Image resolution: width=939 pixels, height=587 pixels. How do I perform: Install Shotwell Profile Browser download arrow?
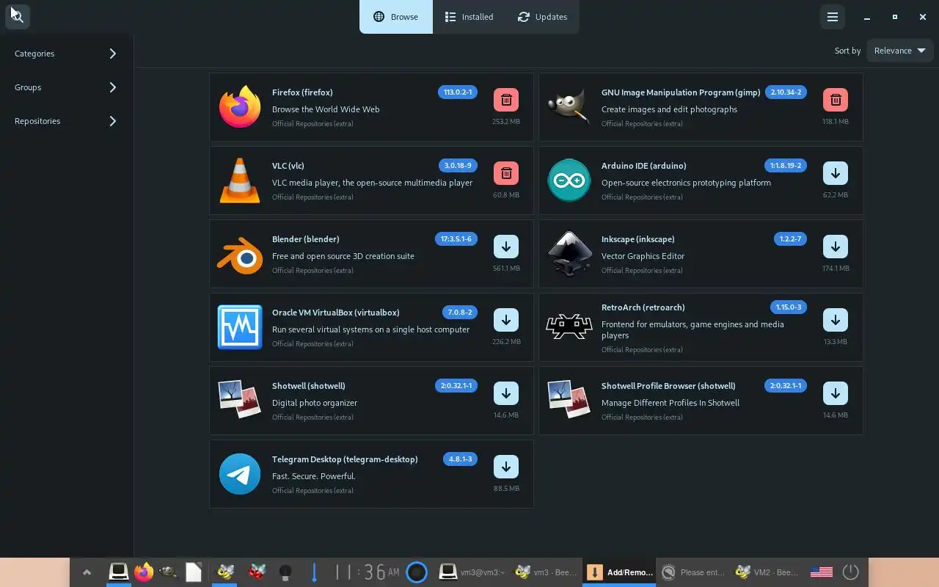coord(835,393)
